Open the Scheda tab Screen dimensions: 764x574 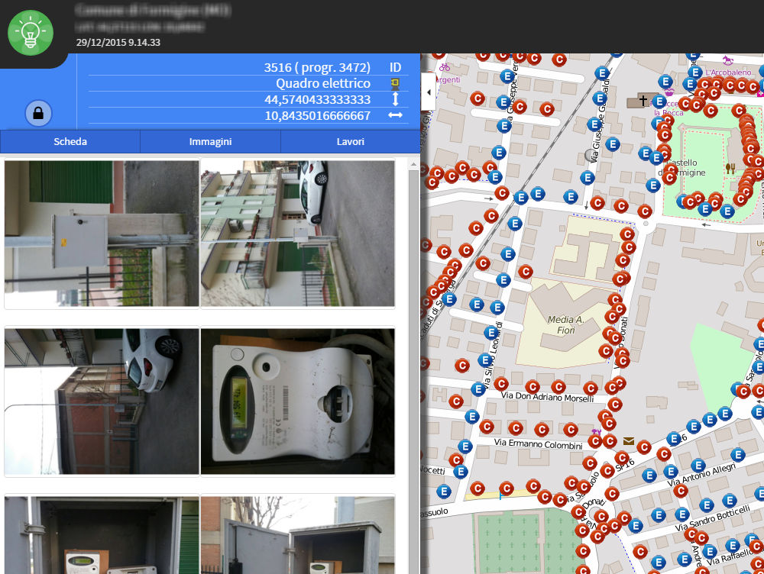[70, 141]
